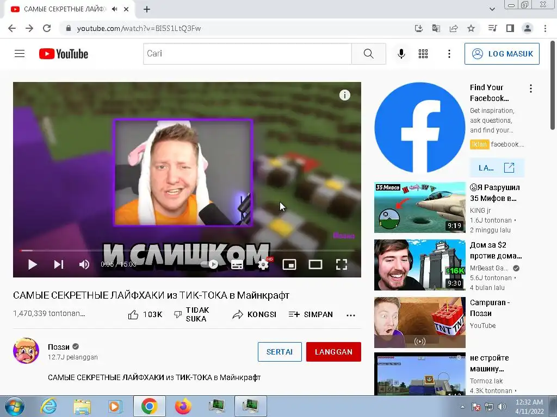The width and height of the screenshot is (557, 417).
Task: Open the Поззи channel name link
Action: (x=59, y=347)
